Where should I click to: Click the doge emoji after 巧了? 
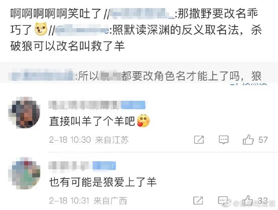tap(41, 29)
